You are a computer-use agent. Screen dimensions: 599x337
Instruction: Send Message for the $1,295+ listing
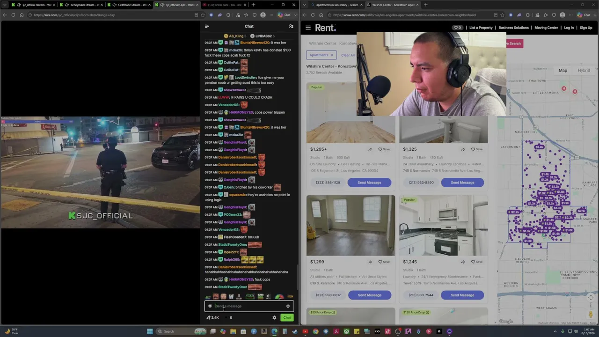369,183
